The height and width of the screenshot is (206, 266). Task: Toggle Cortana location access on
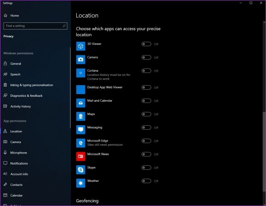pos(146,71)
